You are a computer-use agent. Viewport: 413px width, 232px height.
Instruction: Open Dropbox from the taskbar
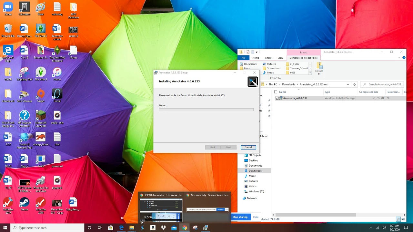164,228
